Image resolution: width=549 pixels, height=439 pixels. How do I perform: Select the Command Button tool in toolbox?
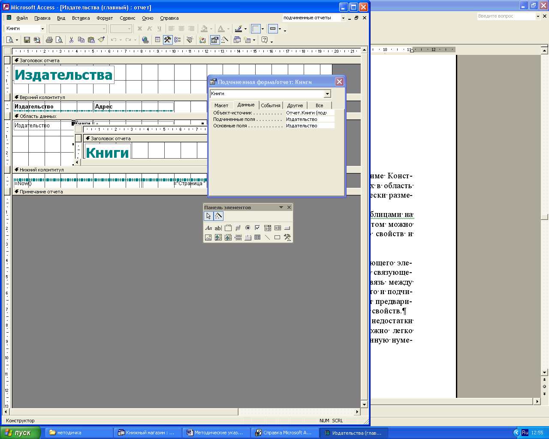[x=287, y=228]
